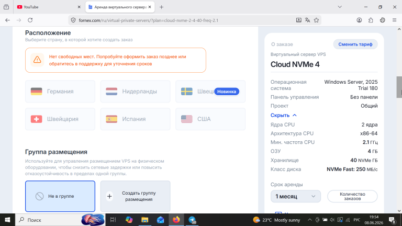
Task: Click the Новинка badge
Action: pyautogui.click(x=227, y=92)
